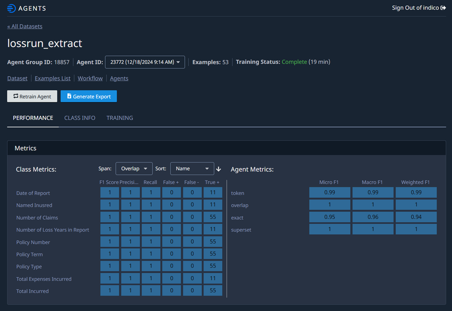Image resolution: width=452 pixels, height=311 pixels.
Task: Click the Examples: 53 text
Action: coord(211,62)
